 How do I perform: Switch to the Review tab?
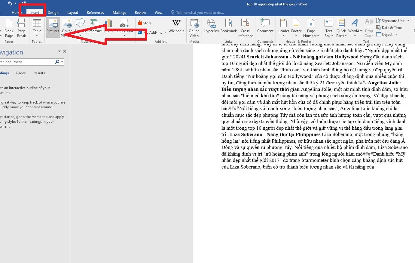pos(140,13)
